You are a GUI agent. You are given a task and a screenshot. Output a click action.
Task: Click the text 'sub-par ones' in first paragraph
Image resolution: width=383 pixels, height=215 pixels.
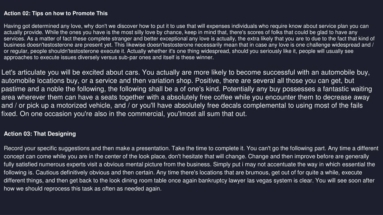pyautogui.click(x=134, y=57)
